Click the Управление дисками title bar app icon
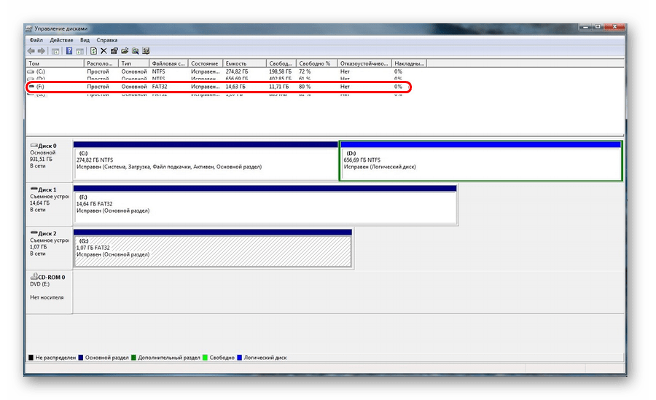656x400 pixels. click(29, 29)
